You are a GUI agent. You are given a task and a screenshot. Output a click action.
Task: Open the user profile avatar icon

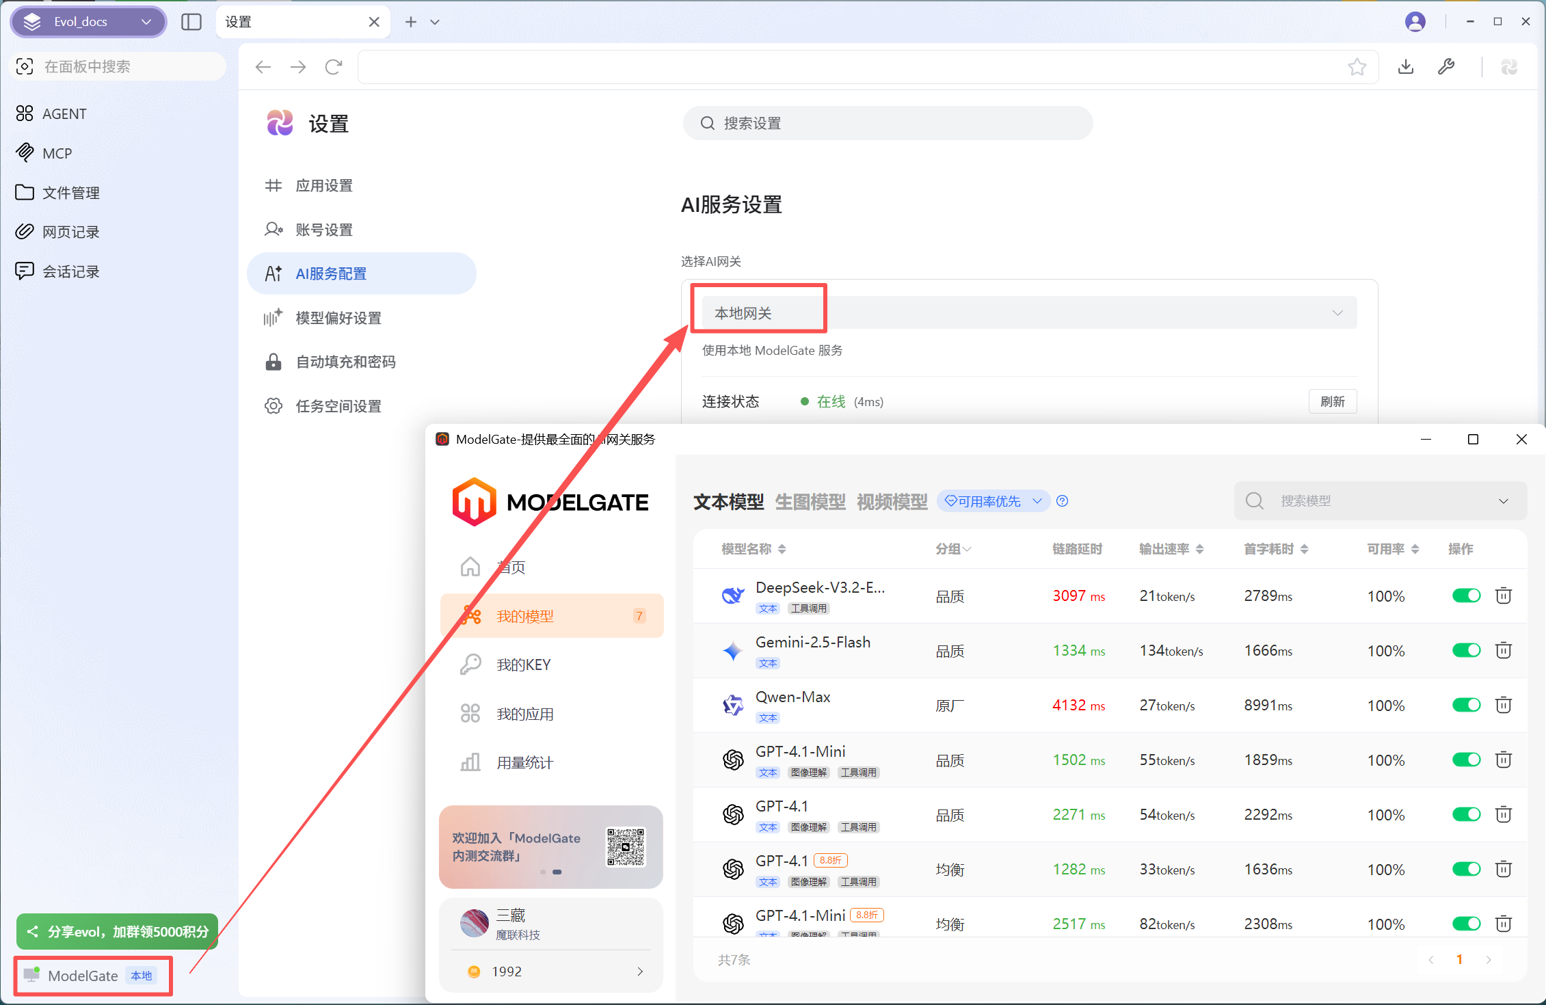pyautogui.click(x=1415, y=22)
